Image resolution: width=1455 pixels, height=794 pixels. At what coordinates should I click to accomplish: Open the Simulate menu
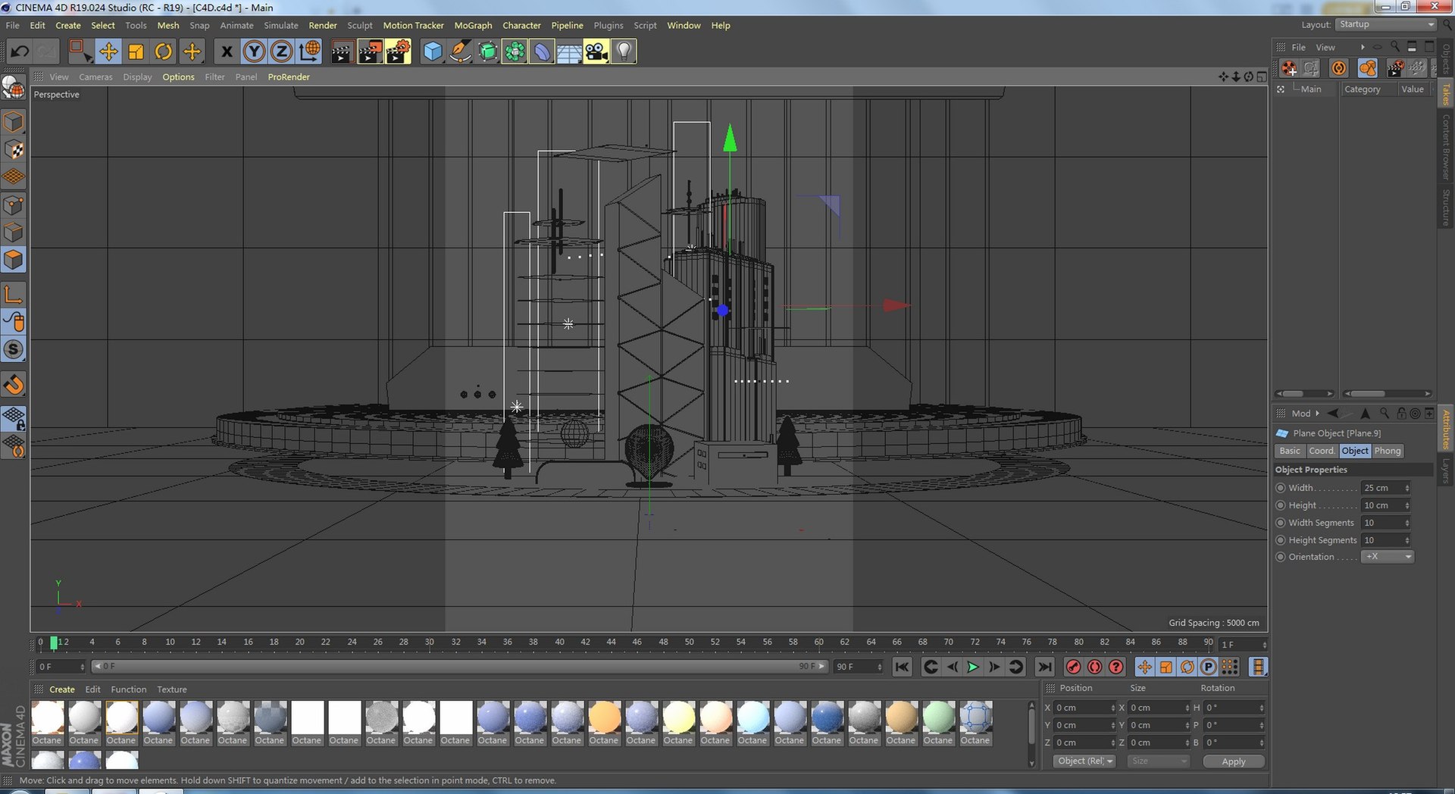click(x=280, y=25)
